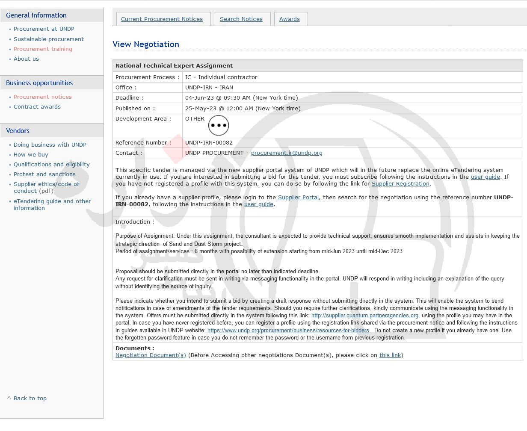Open the Awards tab
Screen dimensions: 527x431
pyautogui.click(x=289, y=19)
